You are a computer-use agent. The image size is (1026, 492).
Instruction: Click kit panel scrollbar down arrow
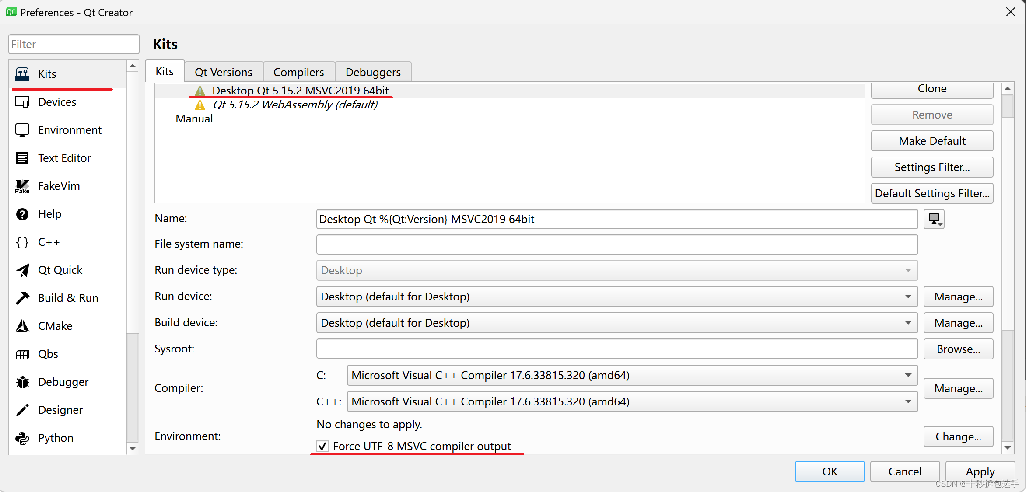click(x=1008, y=447)
